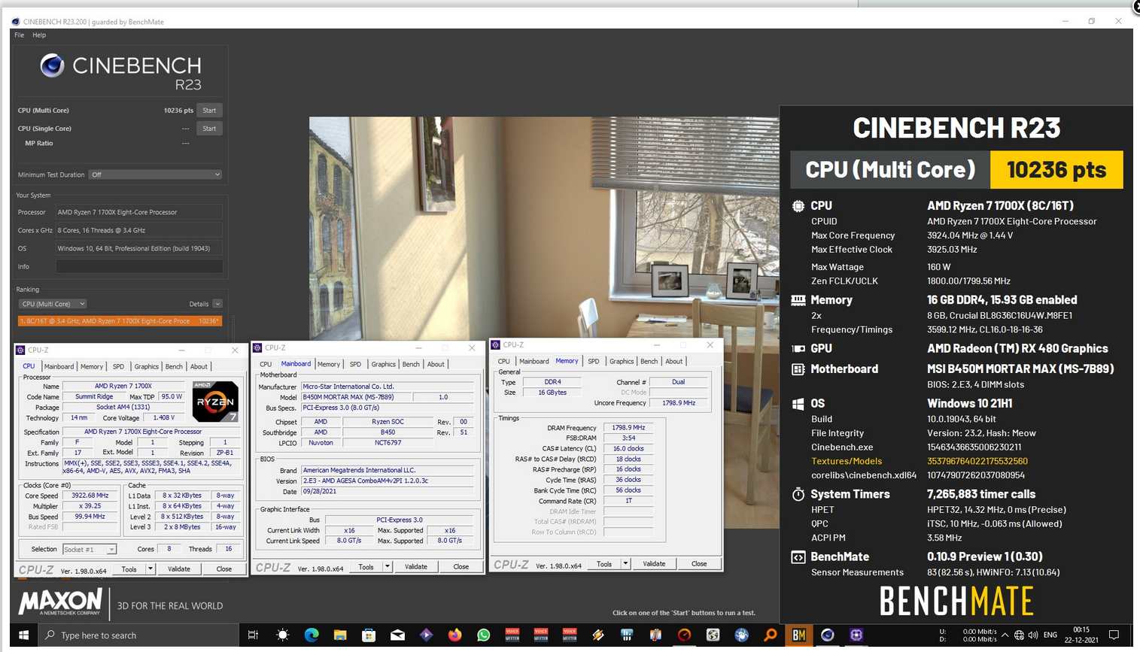This screenshot has width=1140, height=652.
Task: Open File Explorer from the taskbar
Action: coord(340,635)
